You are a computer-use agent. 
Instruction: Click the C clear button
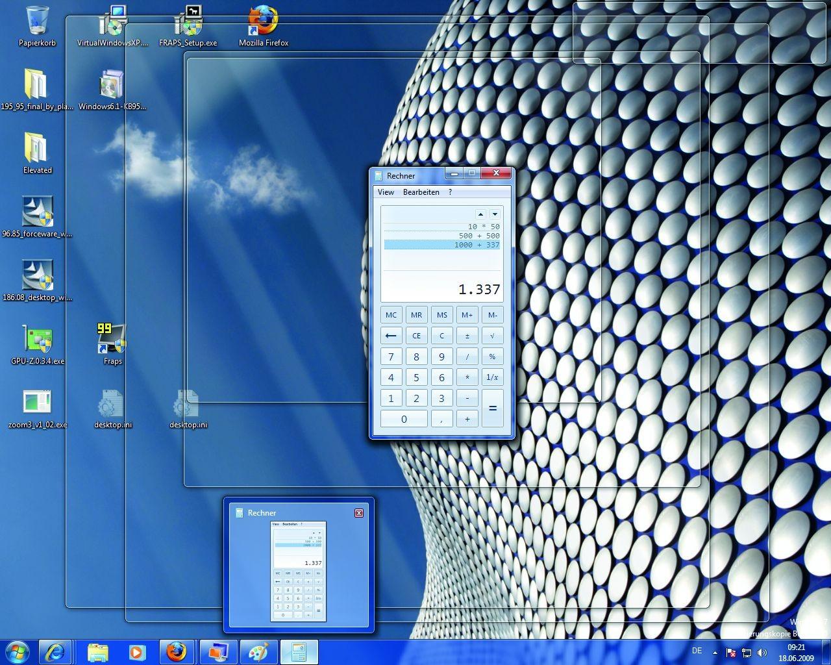click(441, 336)
